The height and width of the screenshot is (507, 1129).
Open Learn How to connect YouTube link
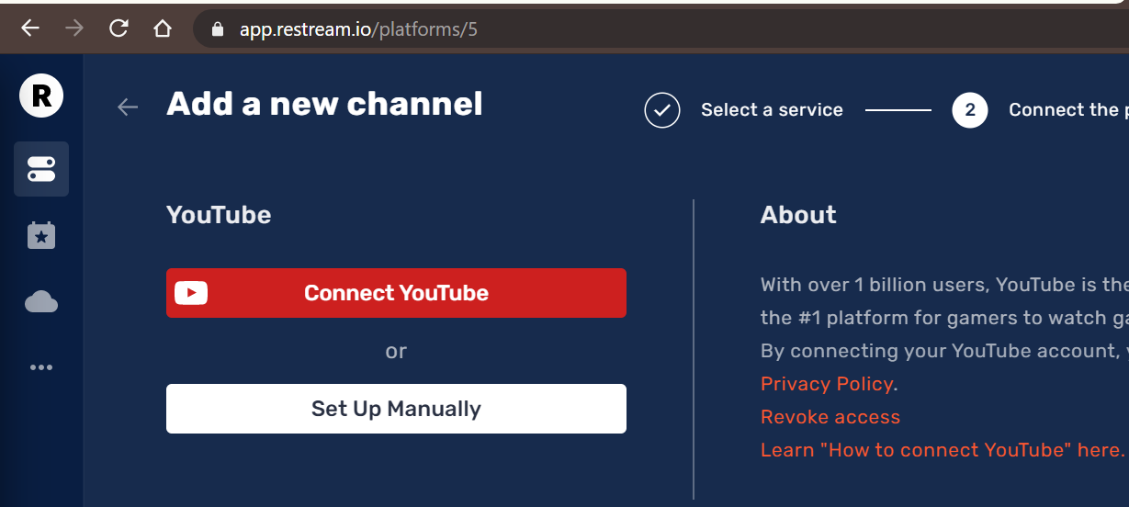(942, 450)
